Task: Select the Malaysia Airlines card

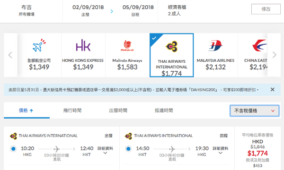Action: (x=215, y=55)
